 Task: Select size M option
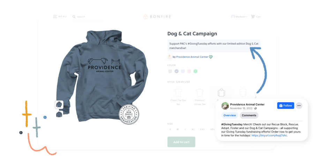[178, 129]
